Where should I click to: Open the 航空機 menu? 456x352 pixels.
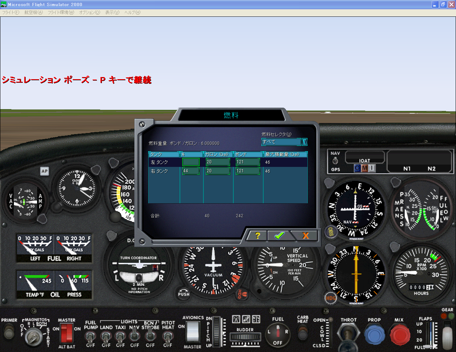click(x=33, y=12)
